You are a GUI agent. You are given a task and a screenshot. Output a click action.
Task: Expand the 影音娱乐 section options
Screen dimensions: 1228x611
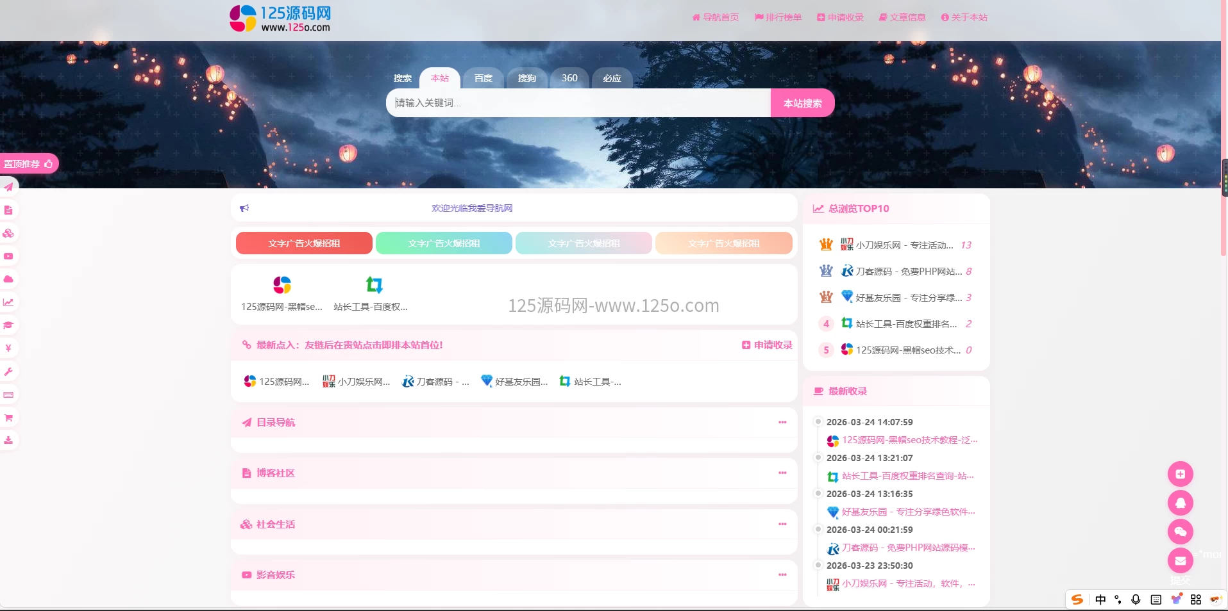782,574
